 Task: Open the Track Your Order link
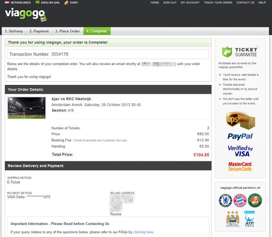click(218, 3)
